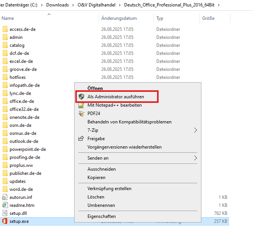This screenshot has height=240, width=253.
Task: Click the setup.dll file icon
Action: 5,213
